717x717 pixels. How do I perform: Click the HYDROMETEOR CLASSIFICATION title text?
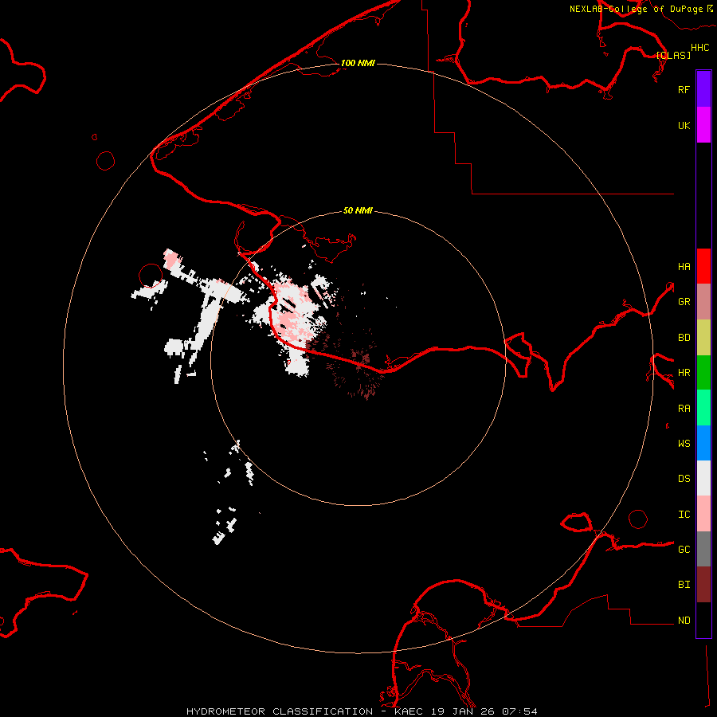(x=280, y=711)
